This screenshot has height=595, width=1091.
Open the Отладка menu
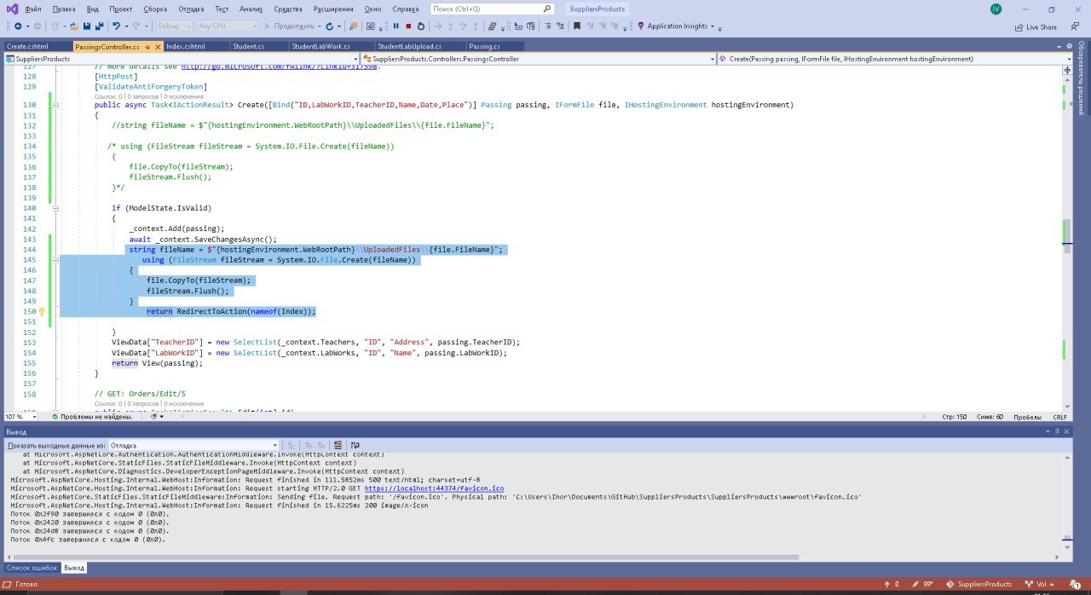[191, 9]
